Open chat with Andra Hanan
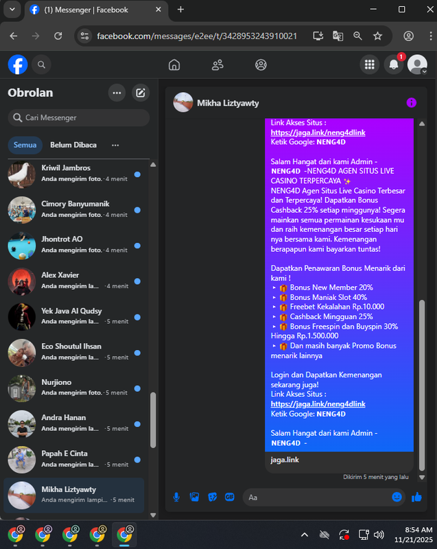The height and width of the screenshot is (549, 437). tap(74, 424)
